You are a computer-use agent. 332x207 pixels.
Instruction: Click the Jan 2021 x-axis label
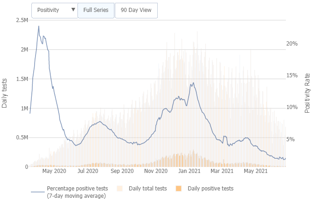pyautogui.click(x=188, y=171)
